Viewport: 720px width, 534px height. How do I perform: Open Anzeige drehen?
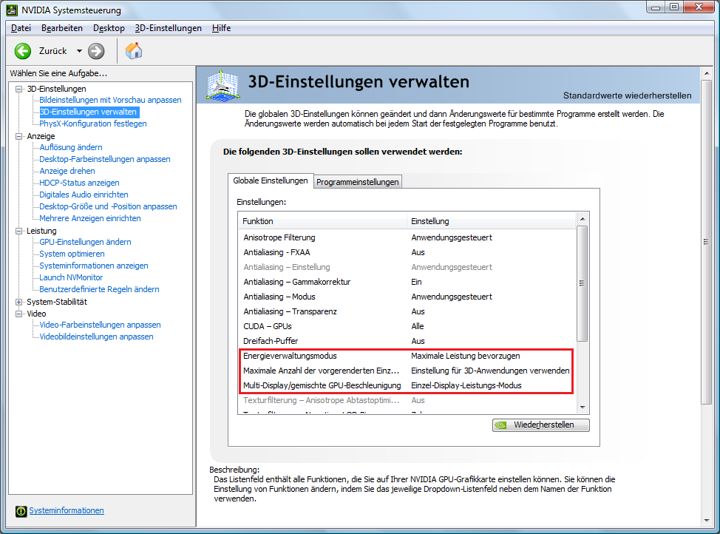pyautogui.click(x=67, y=171)
